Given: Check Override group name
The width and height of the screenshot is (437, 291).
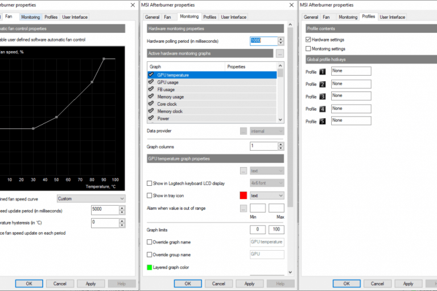Looking at the screenshot, I should pos(150,255).
